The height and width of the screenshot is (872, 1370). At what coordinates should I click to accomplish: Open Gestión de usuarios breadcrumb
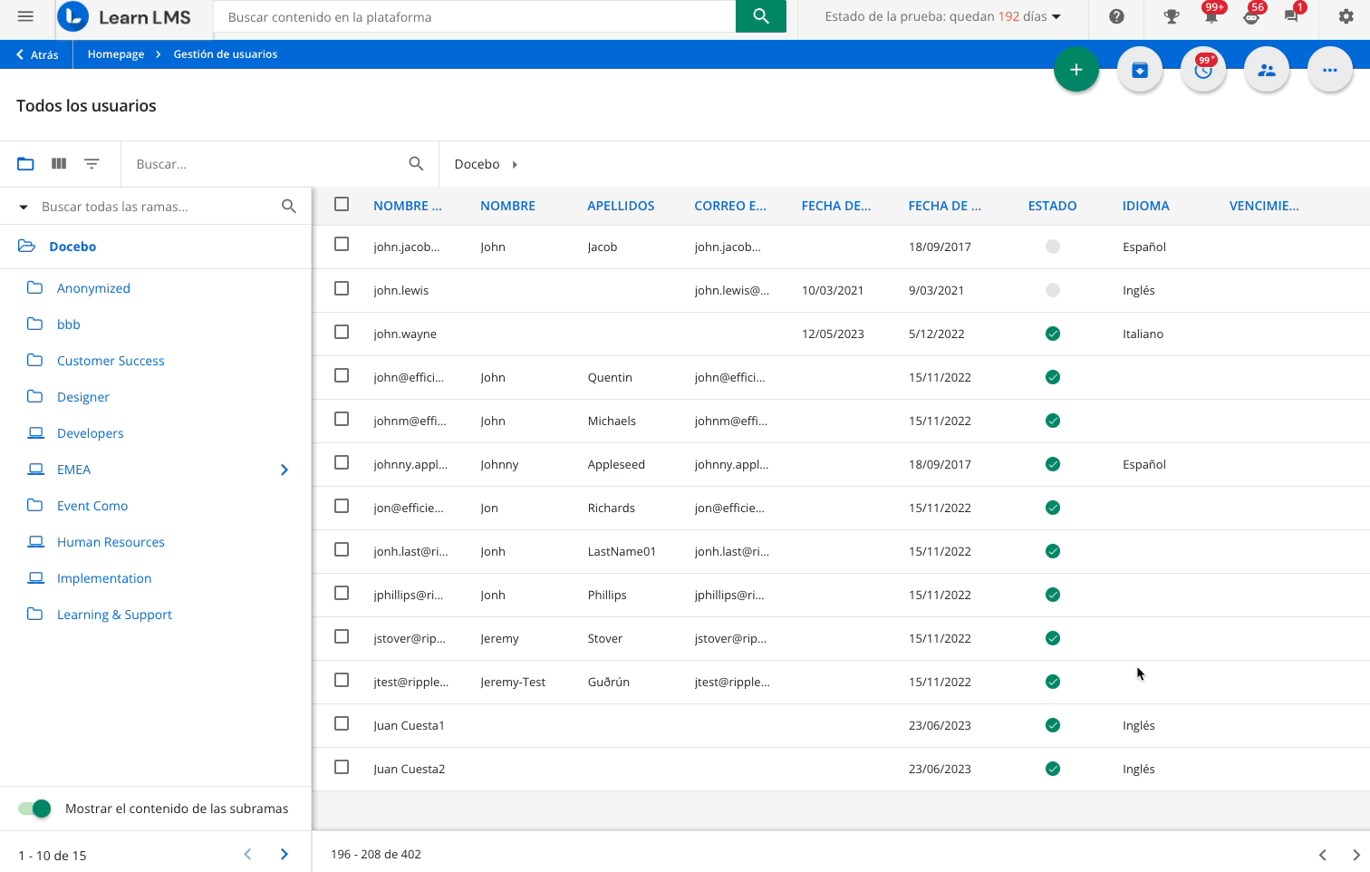point(226,54)
